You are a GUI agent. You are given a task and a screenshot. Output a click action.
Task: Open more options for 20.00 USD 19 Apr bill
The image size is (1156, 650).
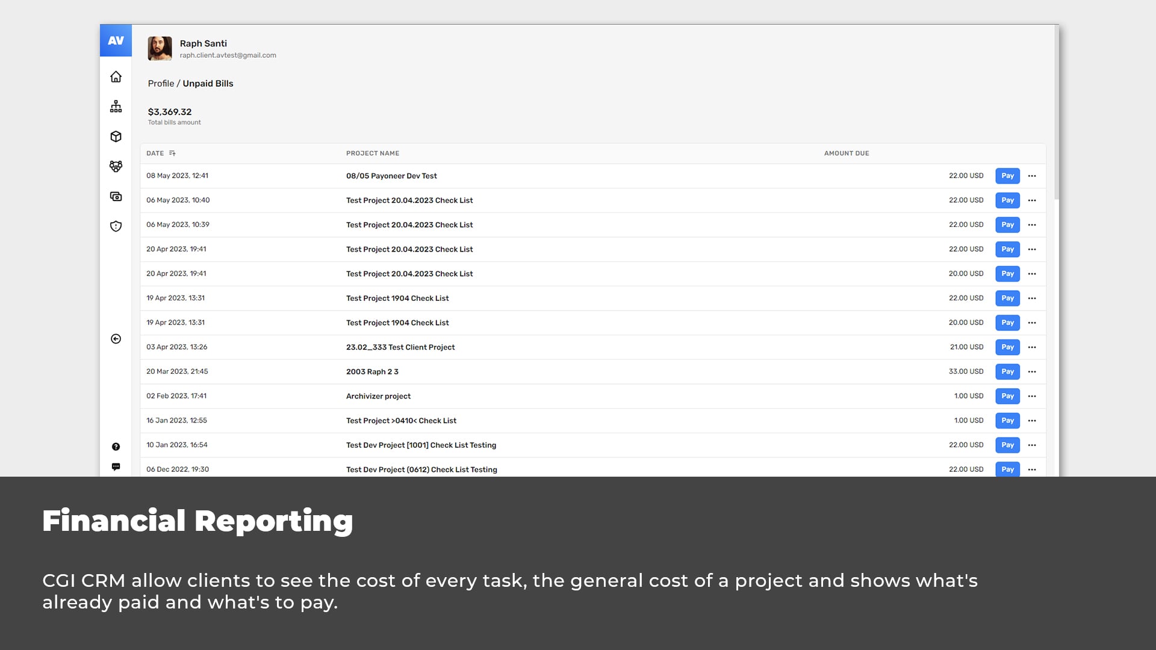tap(1032, 323)
